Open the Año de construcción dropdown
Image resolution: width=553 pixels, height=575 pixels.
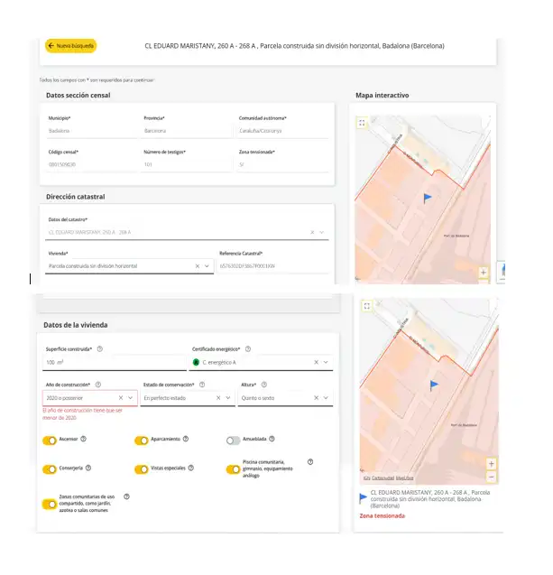click(130, 397)
